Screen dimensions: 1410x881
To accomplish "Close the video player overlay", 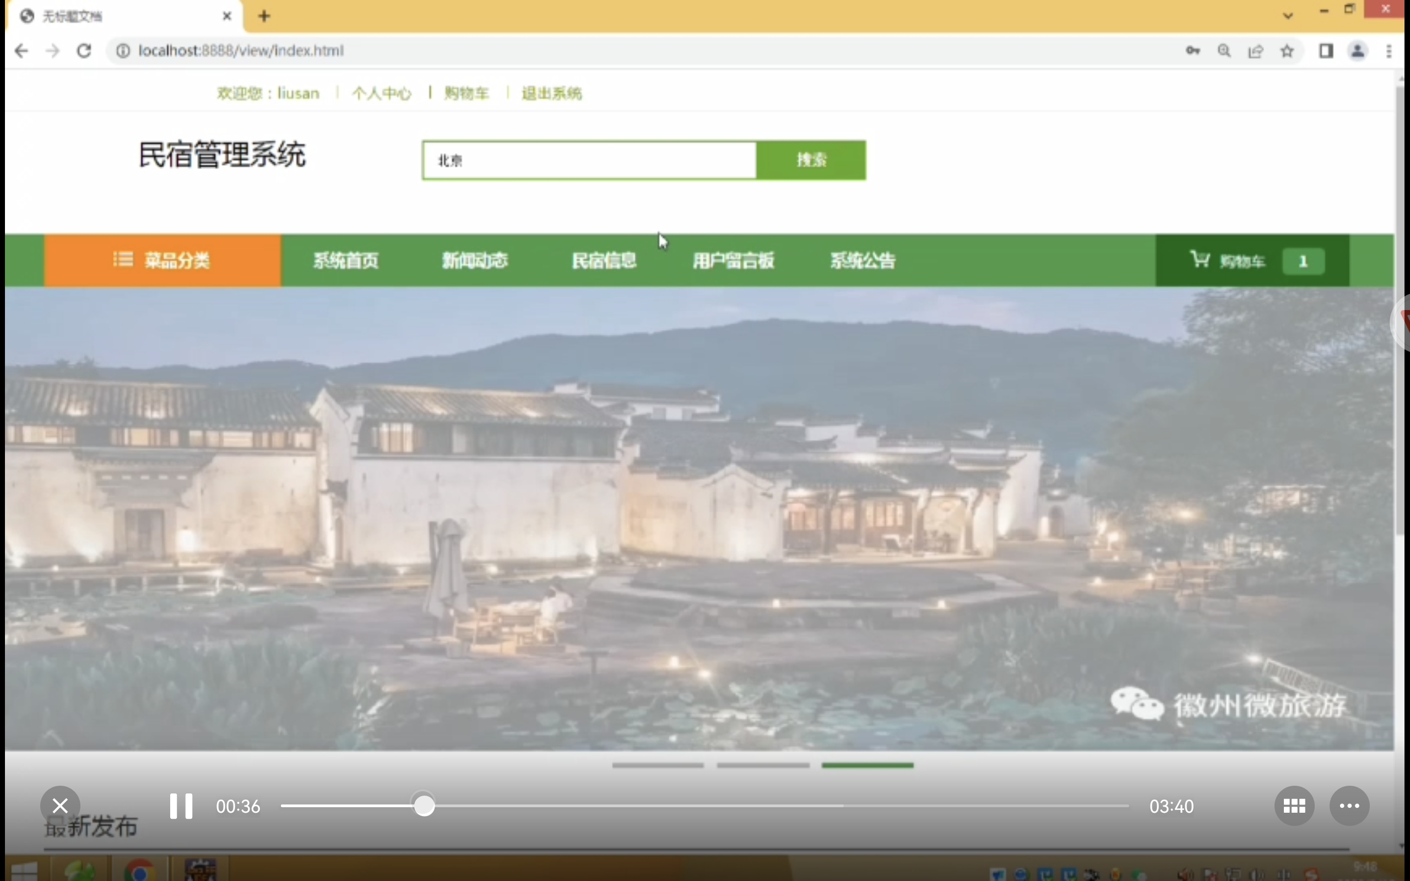I will click(60, 806).
